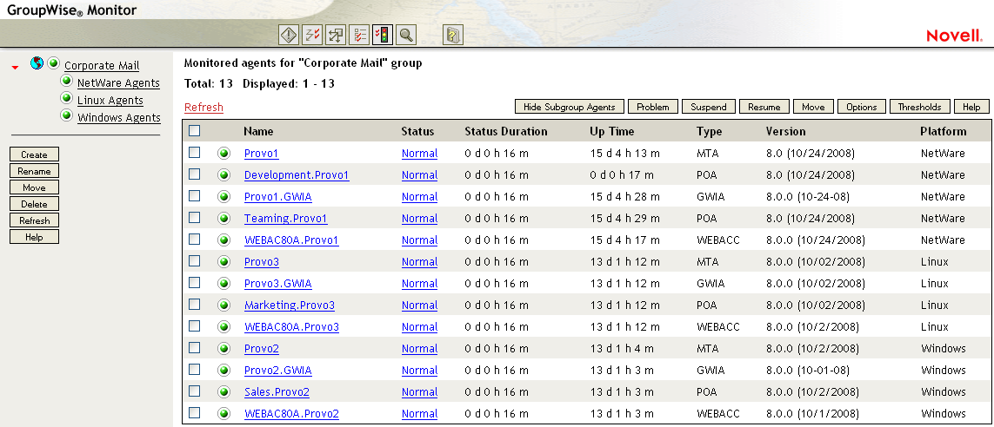Click the green status icon in Sales.Provo2 row
The image size is (994, 427).
pyautogui.click(x=223, y=391)
